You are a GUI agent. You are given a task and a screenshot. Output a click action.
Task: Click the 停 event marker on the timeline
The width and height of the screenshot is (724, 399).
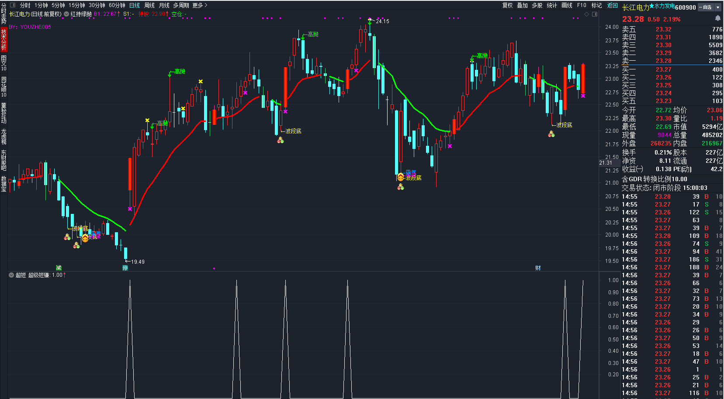click(125, 268)
